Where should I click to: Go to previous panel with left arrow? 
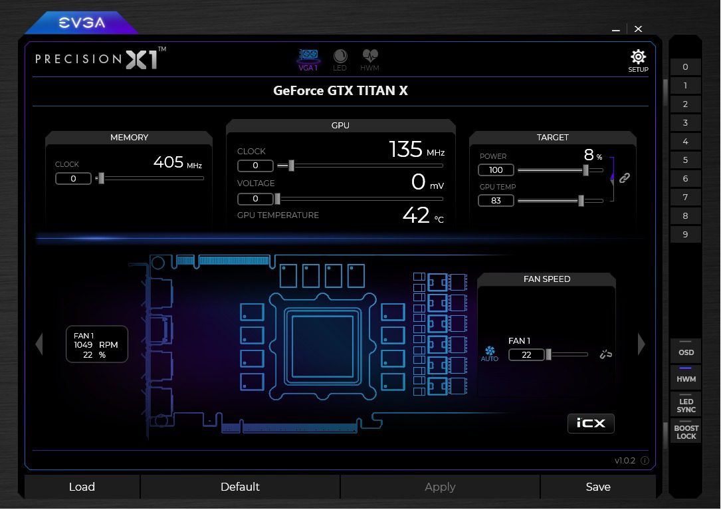pos(39,344)
